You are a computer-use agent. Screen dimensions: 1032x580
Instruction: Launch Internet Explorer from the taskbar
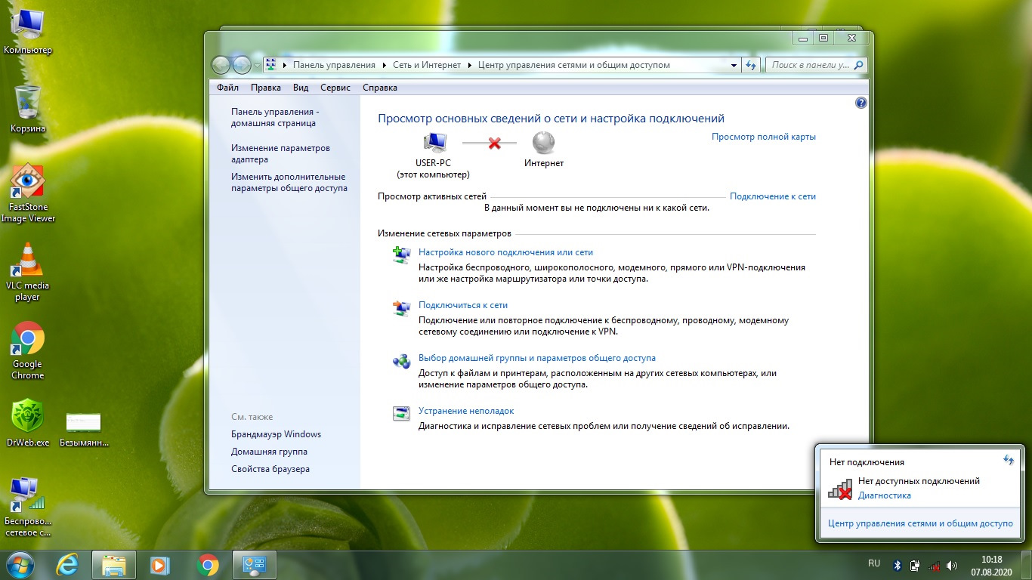[69, 565]
